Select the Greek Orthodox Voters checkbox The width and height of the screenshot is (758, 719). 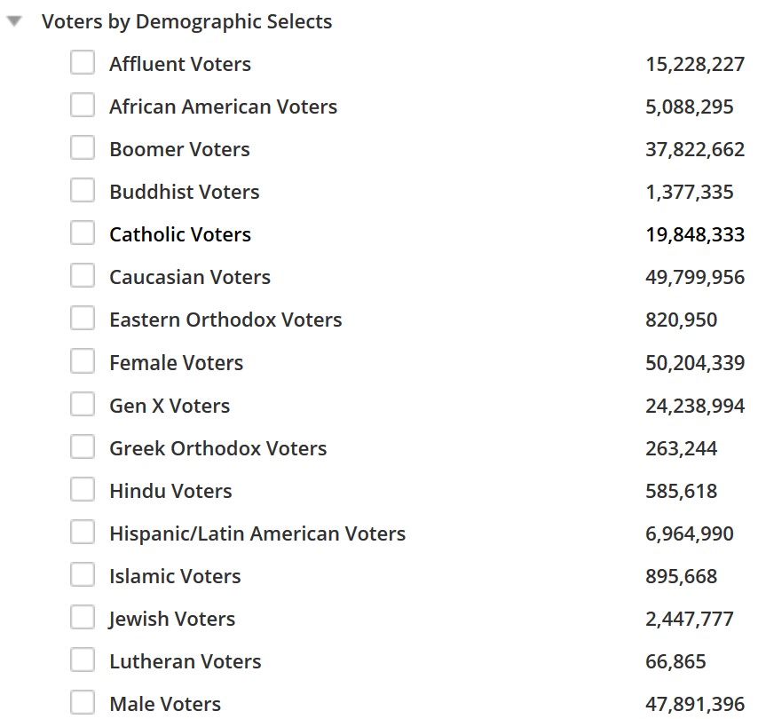tap(83, 446)
